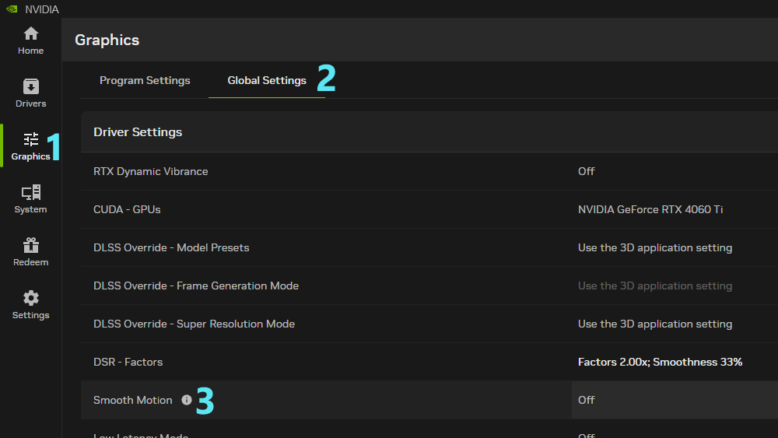Open the Settings gear icon
778x438 pixels.
pos(31,299)
